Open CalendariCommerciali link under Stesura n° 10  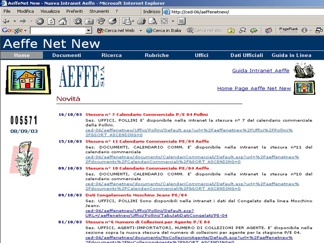pos(192,186)
